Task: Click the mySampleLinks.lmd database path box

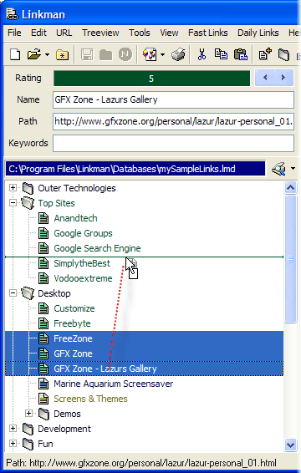Action: pyautogui.click(x=135, y=169)
